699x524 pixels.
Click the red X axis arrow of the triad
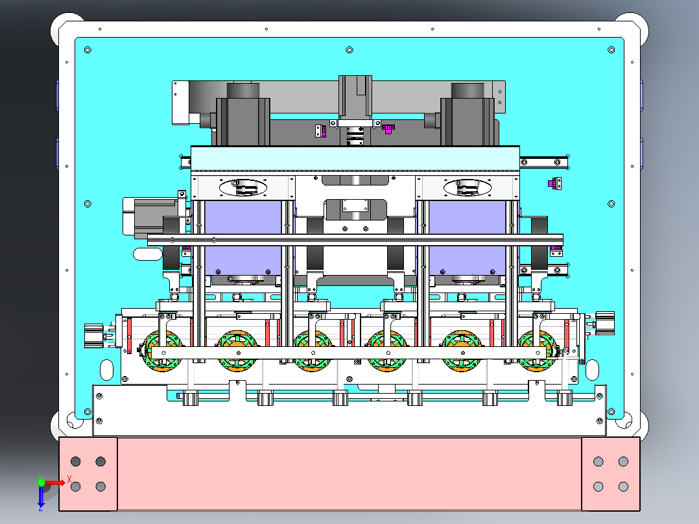(55, 483)
